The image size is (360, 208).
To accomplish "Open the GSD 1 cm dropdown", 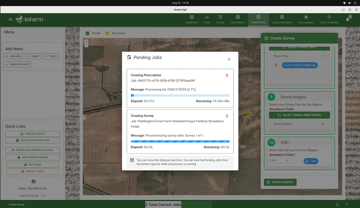I will tap(279, 160).
